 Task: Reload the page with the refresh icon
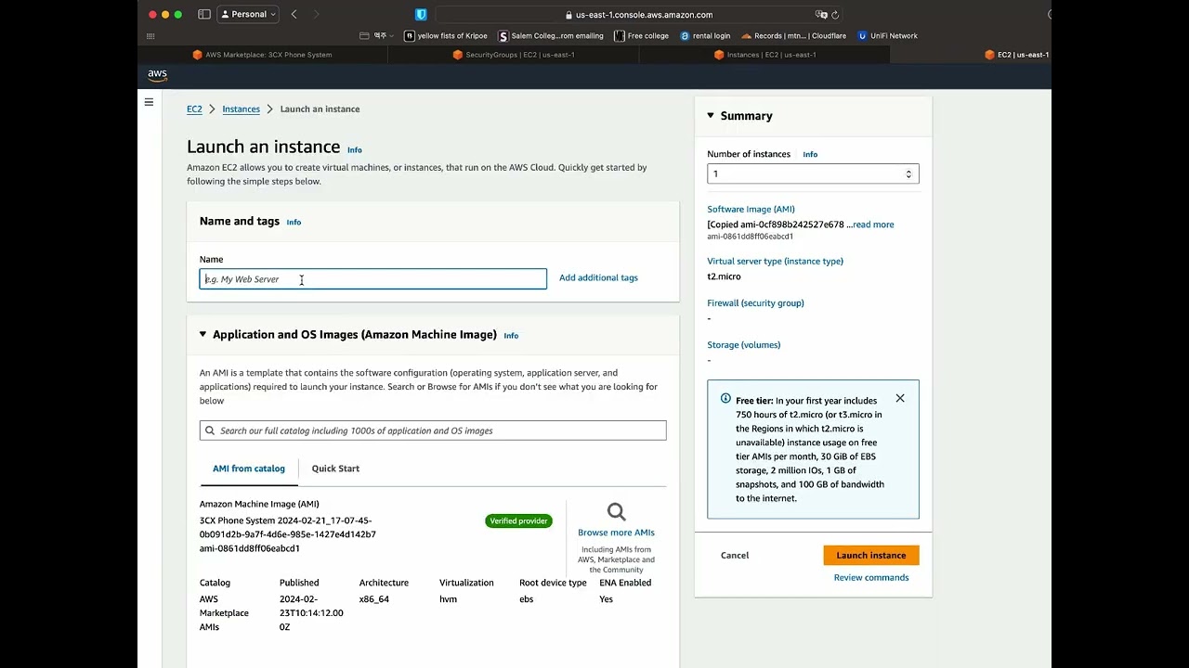pyautogui.click(x=835, y=15)
